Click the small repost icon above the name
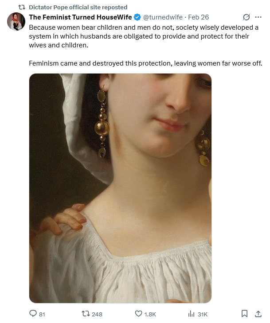 (22, 7)
